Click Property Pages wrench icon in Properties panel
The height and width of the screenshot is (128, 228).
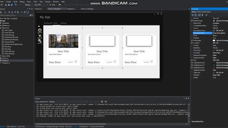pyautogui.click(x=206, y=15)
